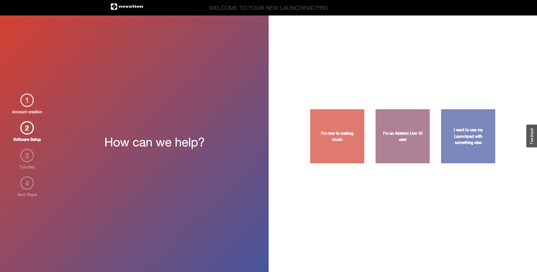Choose "I'm new to making music" tile
This screenshot has width=537, height=272.
point(337,136)
